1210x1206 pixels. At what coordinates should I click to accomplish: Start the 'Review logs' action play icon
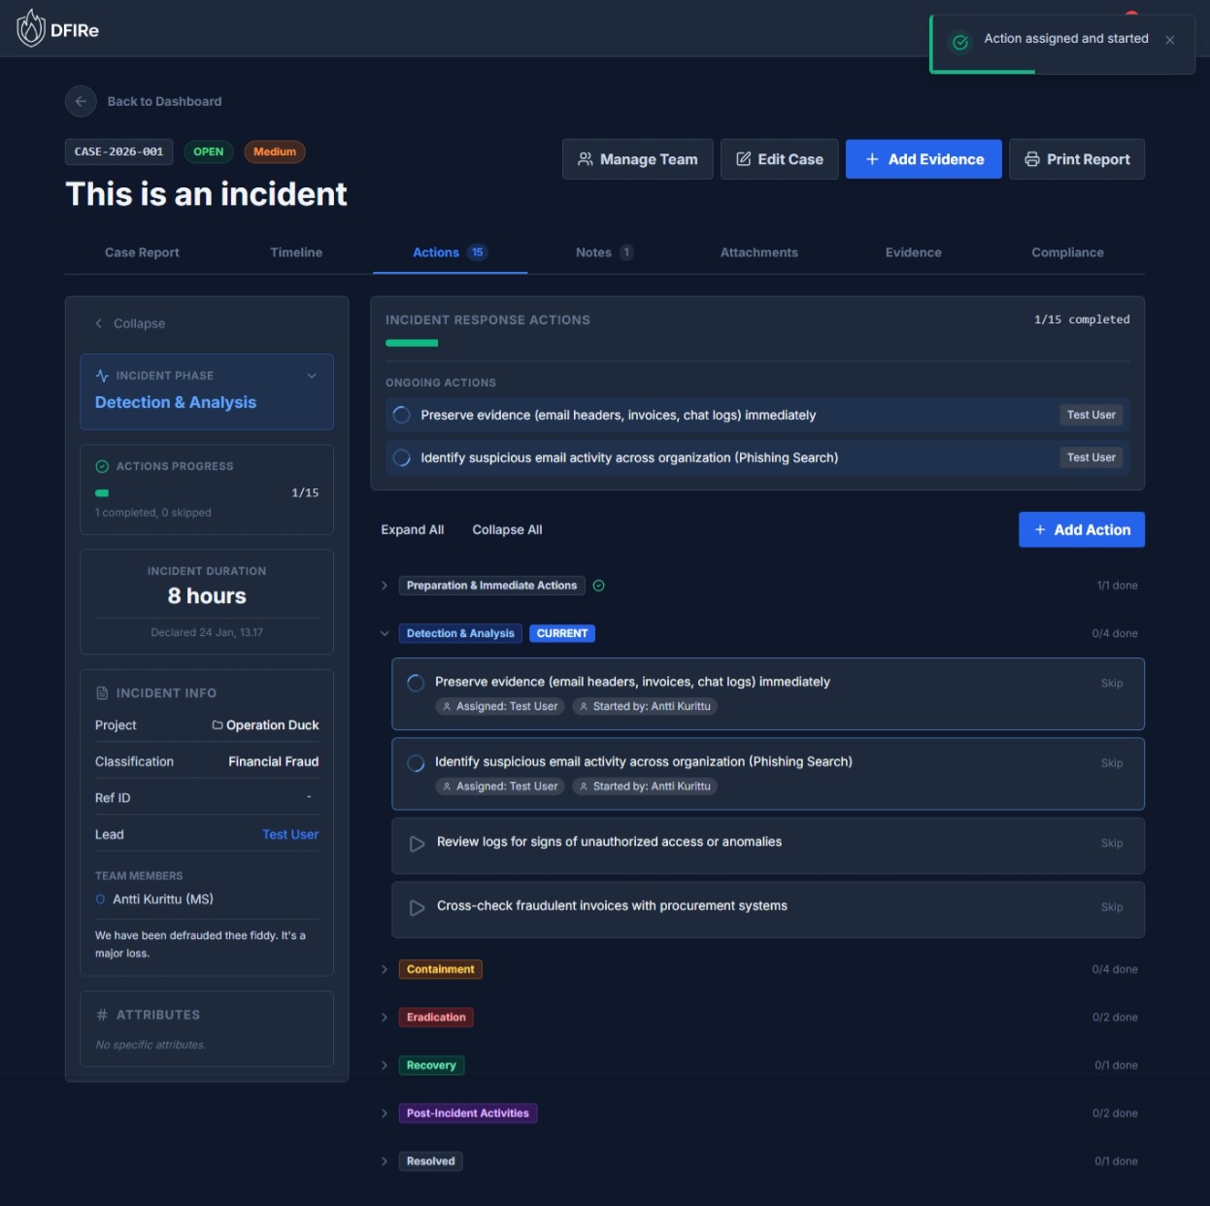[x=417, y=844]
